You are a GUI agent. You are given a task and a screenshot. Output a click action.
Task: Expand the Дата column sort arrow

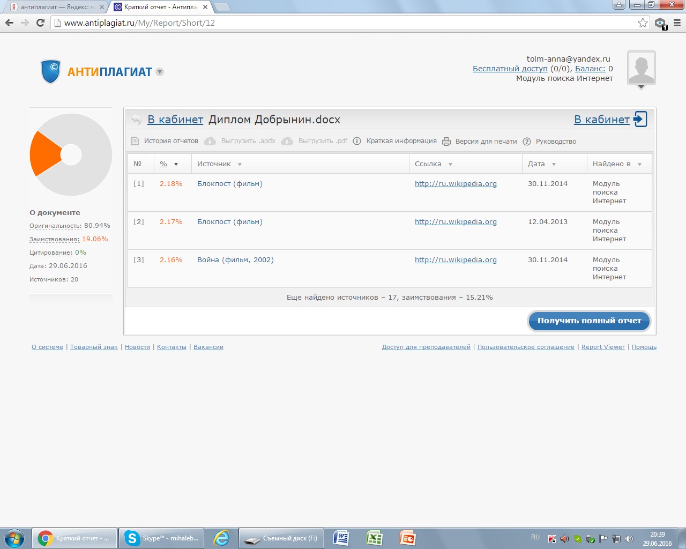point(554,165)
